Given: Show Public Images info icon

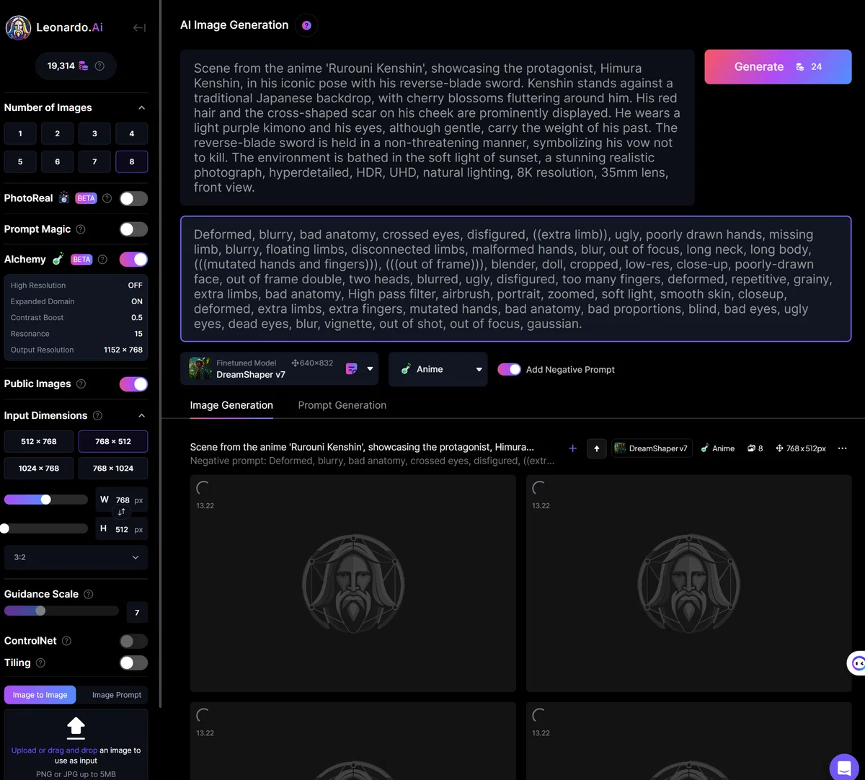Looking at the screenshot, I should point(81,384).
